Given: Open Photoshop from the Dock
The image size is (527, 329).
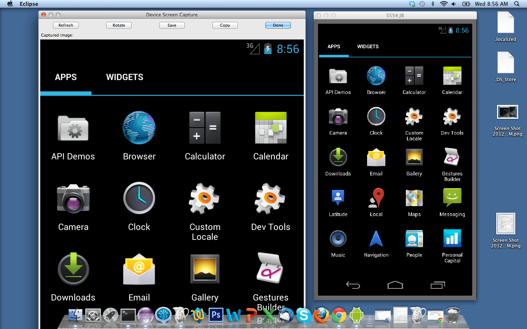Looking at the screenshot, I should (216, 315).
